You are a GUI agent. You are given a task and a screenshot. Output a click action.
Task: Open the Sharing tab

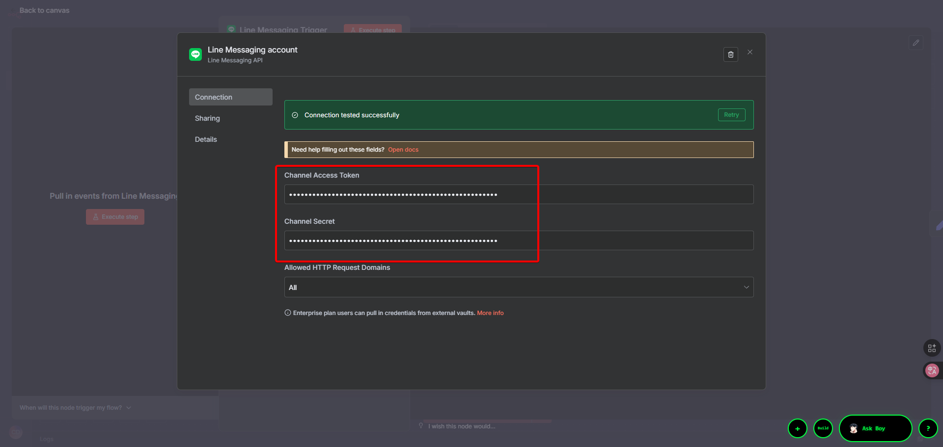coord(207,118)
